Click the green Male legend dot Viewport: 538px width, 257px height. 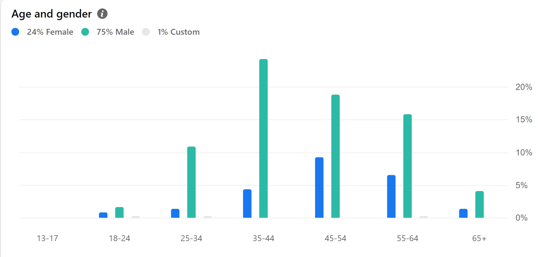[x=85, y=32]
